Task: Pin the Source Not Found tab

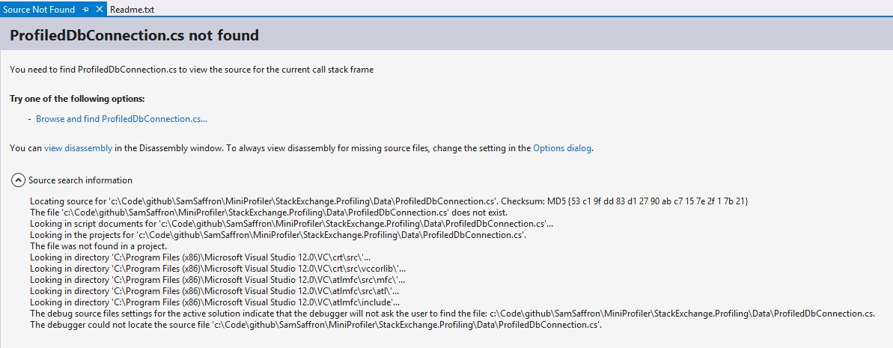Action: 85,9
